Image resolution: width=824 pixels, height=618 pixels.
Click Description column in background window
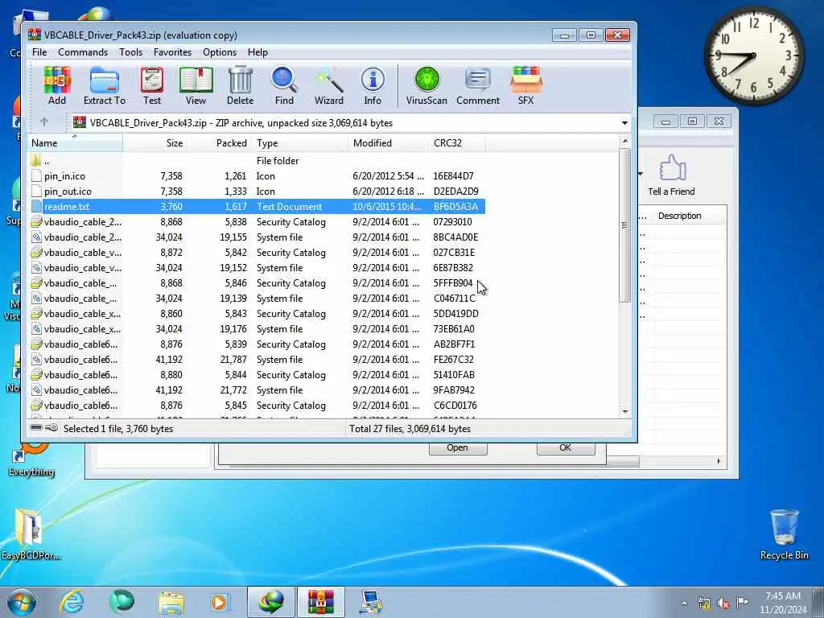pyautogui.click(x=679, y=216)
